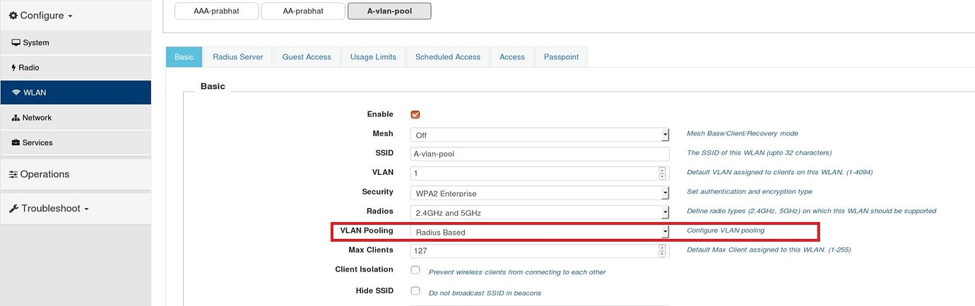
Task: Click 'Do not broadcast SSID in beacons' text
Action: 485,293
